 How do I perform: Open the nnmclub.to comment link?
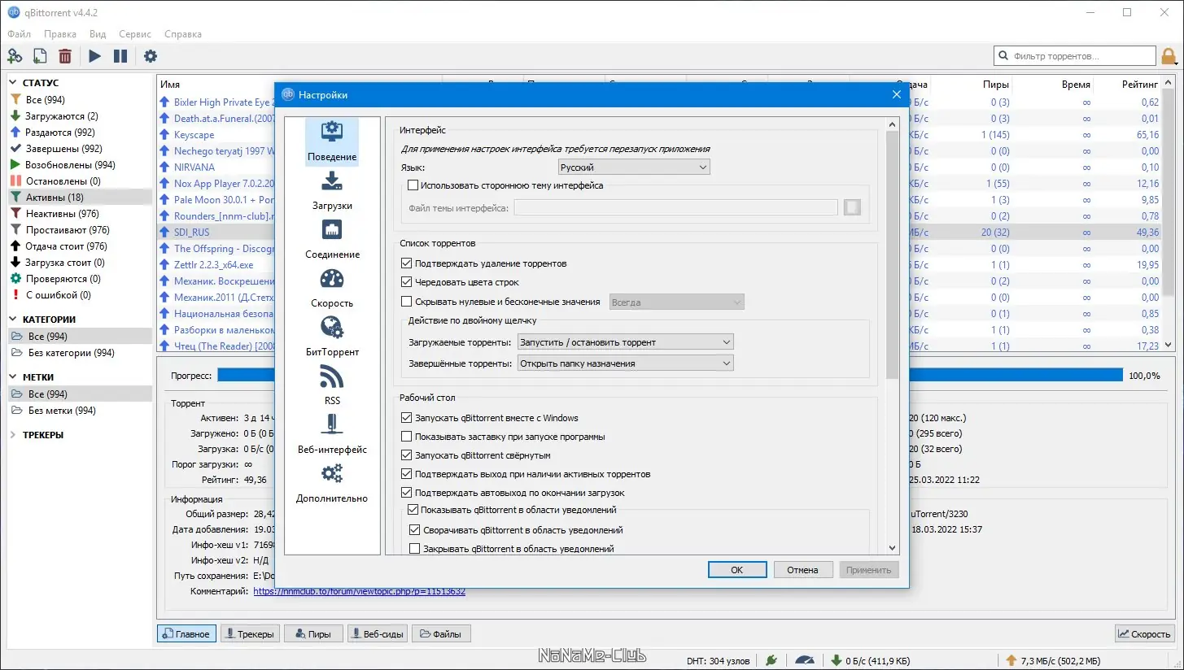tap(360, 591)
